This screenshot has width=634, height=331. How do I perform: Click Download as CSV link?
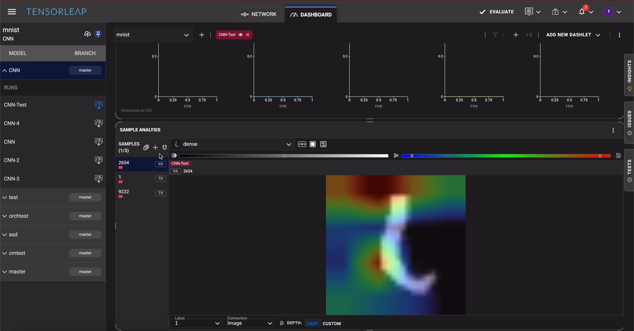coord(137,110)
